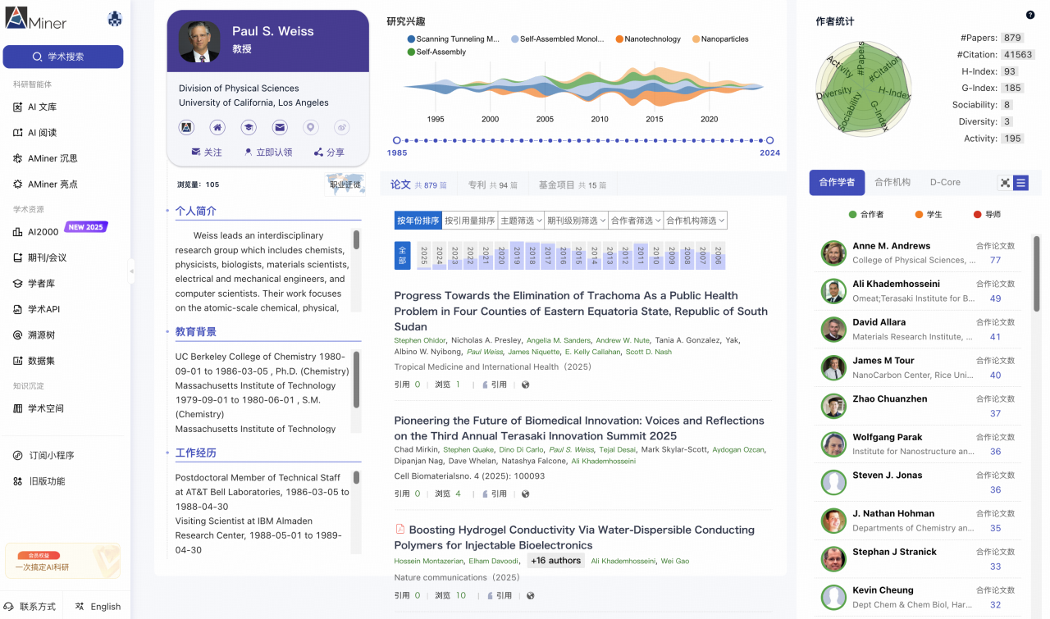Click the blue cube icon beside the logo
This screenshot has width=1050, height=619.
tap(115, 20)
